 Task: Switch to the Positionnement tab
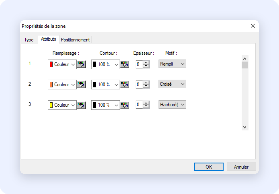click(x=75, y=39)
